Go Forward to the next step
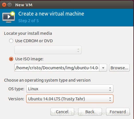The height and width of the screenshot is (119, 134). pyautogui.click(x=118, y=112)
